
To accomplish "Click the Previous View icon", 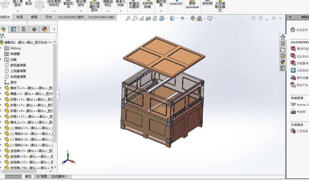I will click(x=142, y=18).
